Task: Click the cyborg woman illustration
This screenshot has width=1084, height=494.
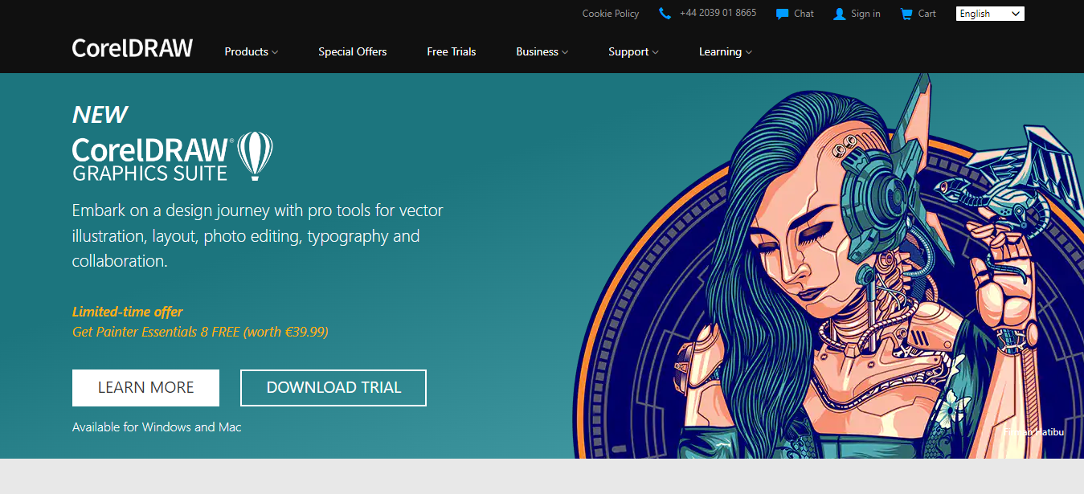Action: coord(828,265)
